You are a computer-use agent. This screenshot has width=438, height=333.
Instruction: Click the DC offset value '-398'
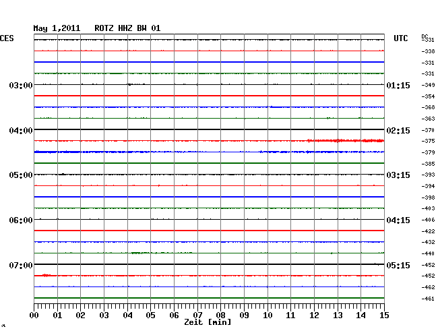pos(428,198)
